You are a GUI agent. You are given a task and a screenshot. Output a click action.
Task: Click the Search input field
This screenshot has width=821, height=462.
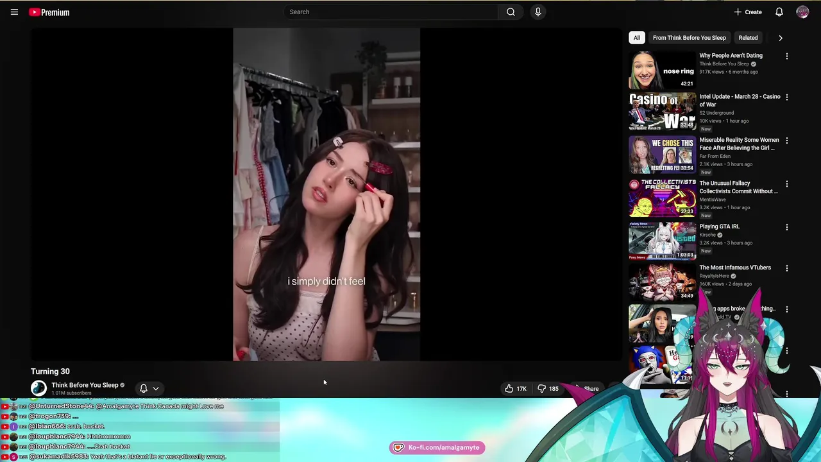point(390,12)
